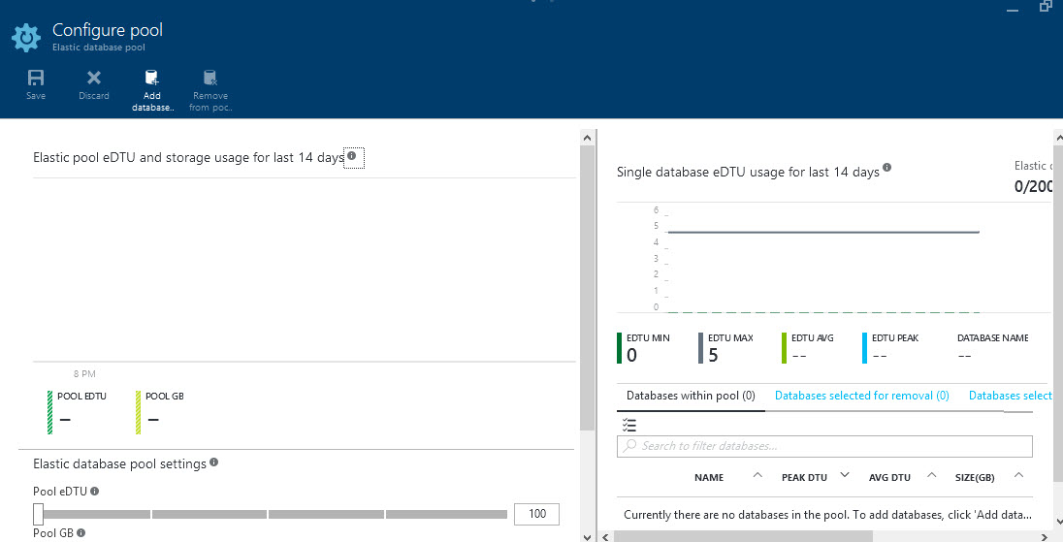Sort by AVG DTU column chevron
The height and width of the screenshot is (542, 1063).
click(x=931, y=475)
